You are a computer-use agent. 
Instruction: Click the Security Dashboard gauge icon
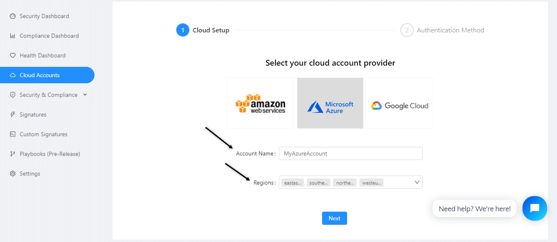(13, 16)
